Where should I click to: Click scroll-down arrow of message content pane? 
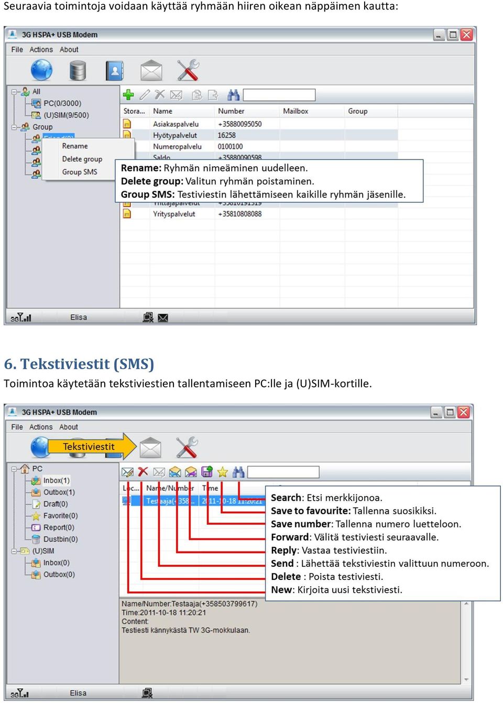point(466,680)
